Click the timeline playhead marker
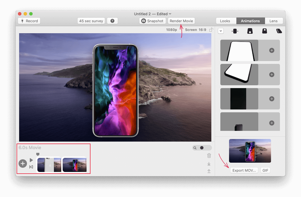 pyautogui.click(x=38, y=154)
